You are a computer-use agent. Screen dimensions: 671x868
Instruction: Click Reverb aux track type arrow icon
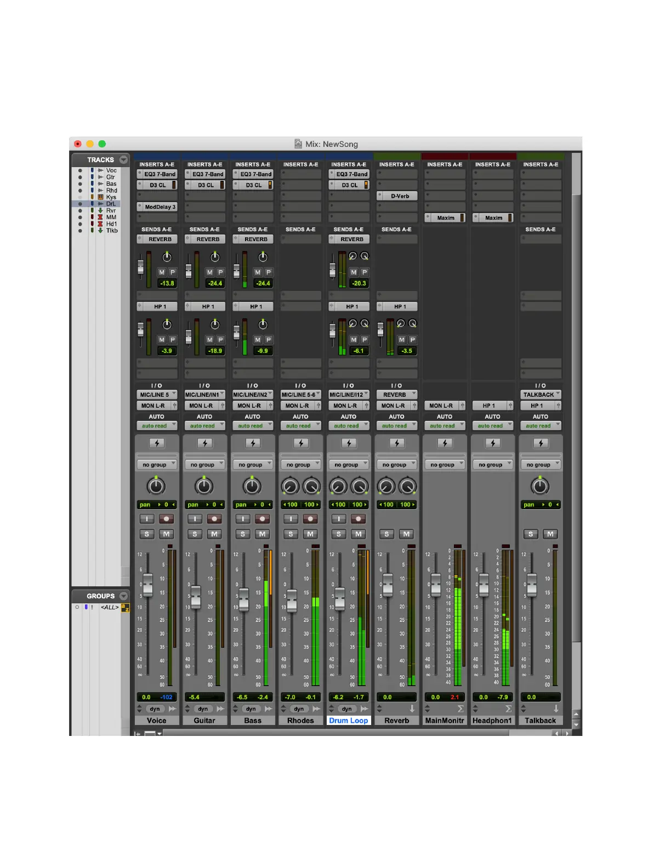tap(412, 709)
